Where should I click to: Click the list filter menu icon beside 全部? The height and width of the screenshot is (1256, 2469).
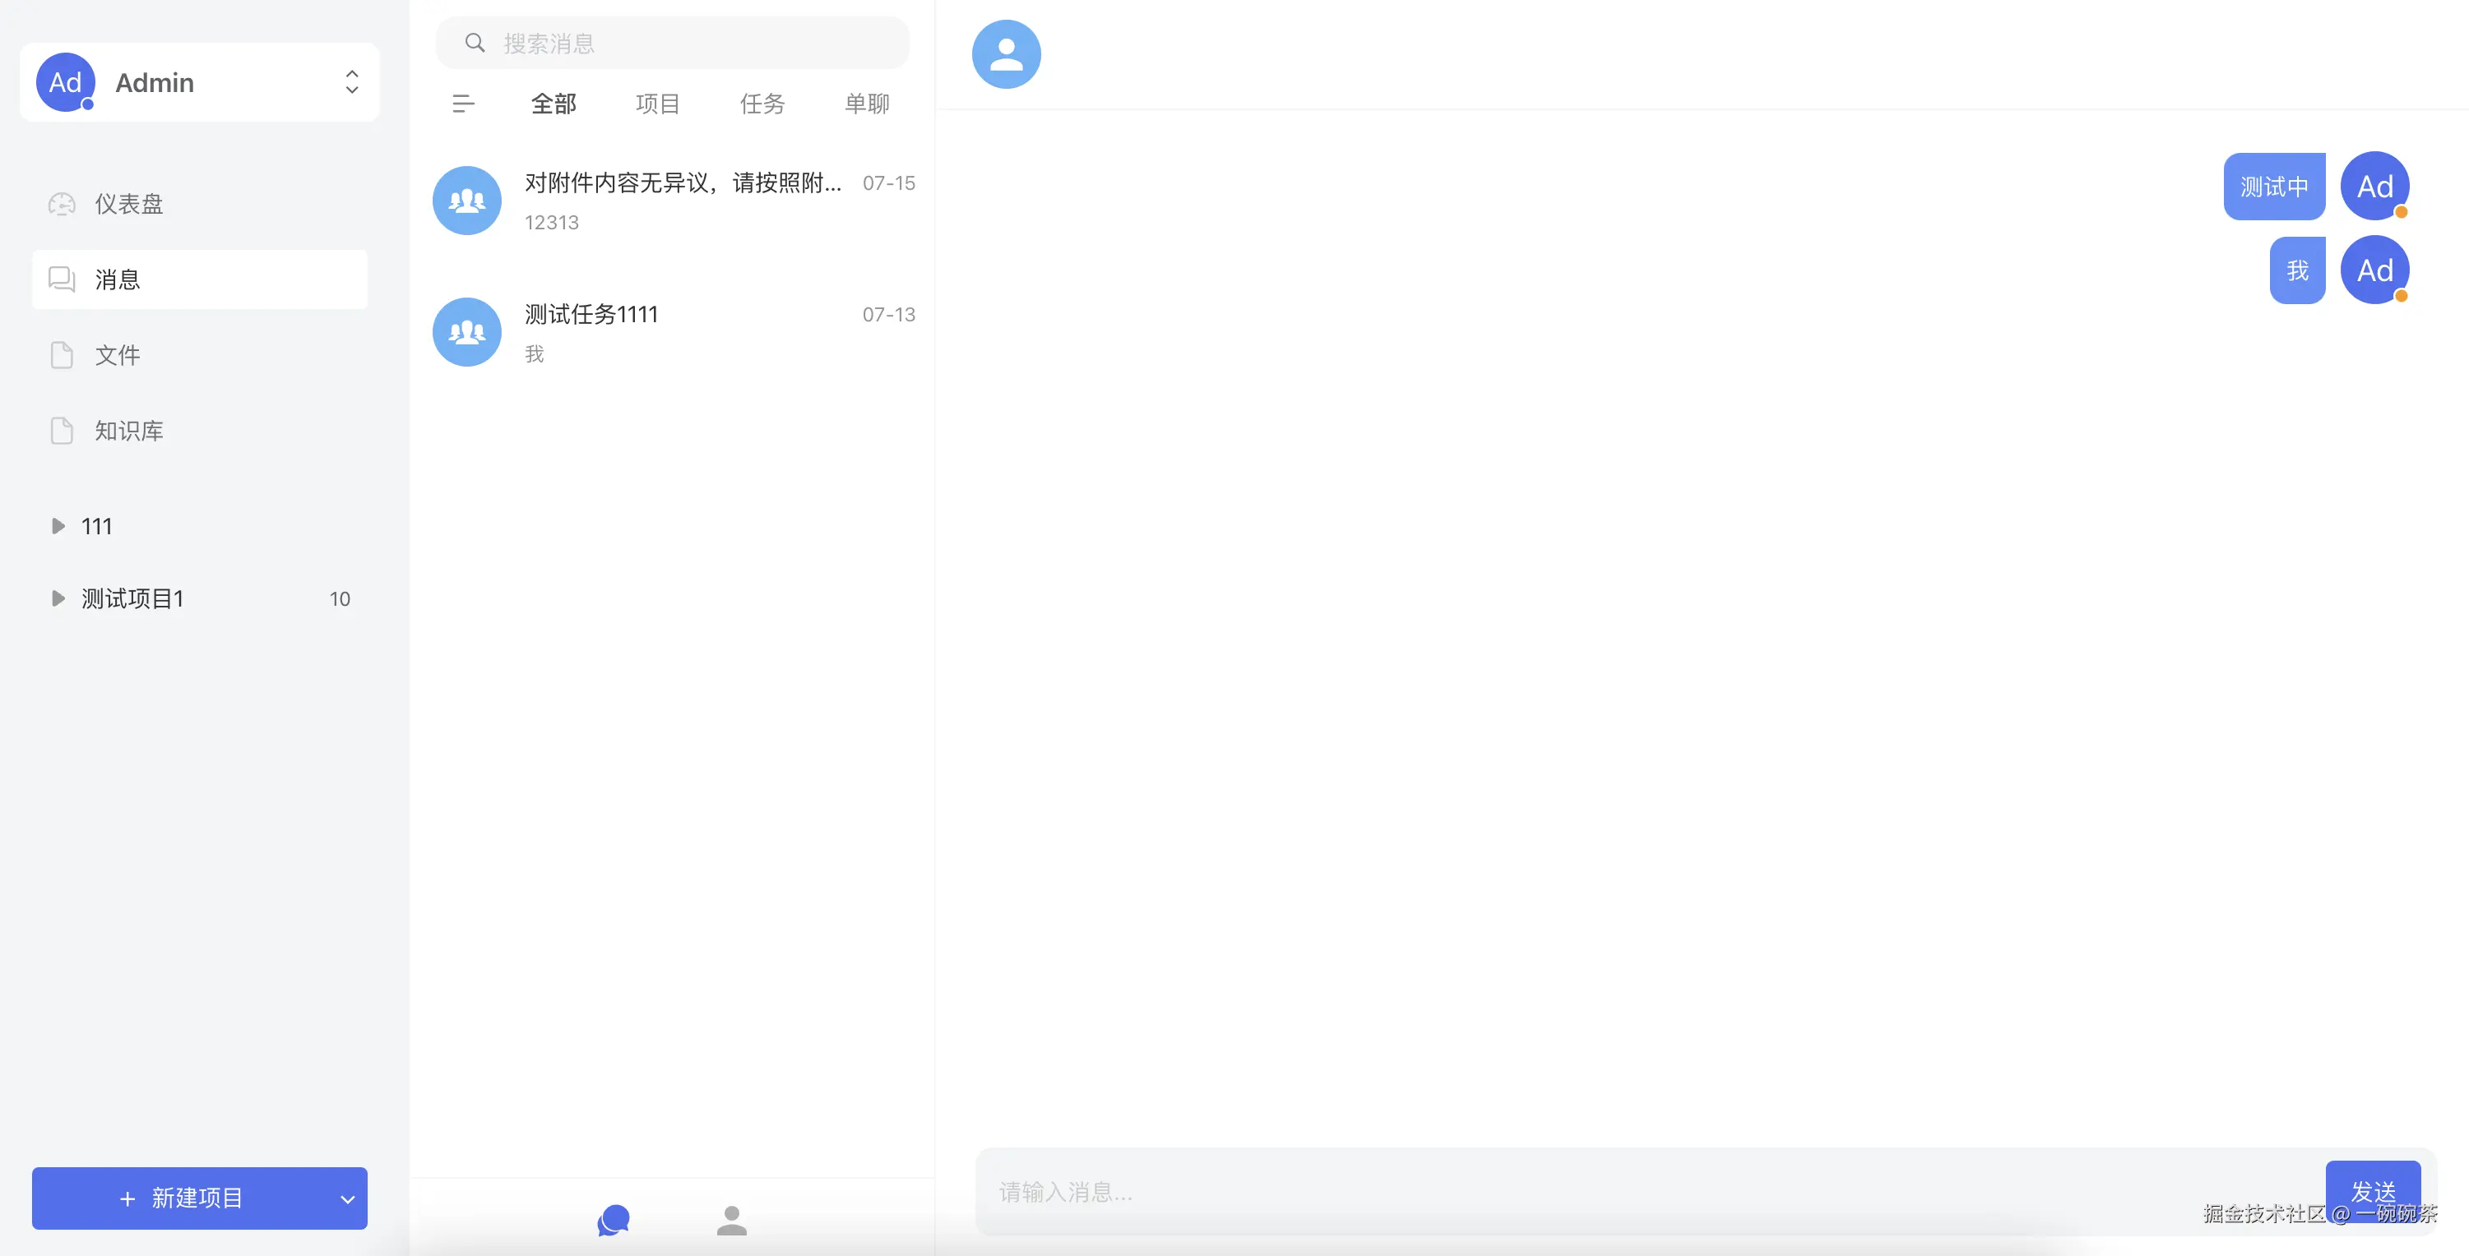[463, 104]
